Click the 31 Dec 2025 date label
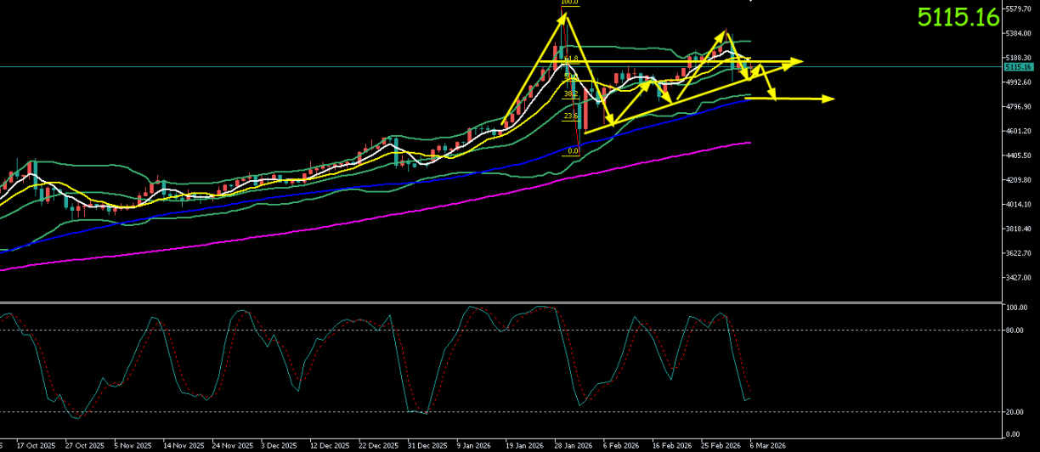The height and width of the screenshot is (452, 1040). click(x=427, y=444)
